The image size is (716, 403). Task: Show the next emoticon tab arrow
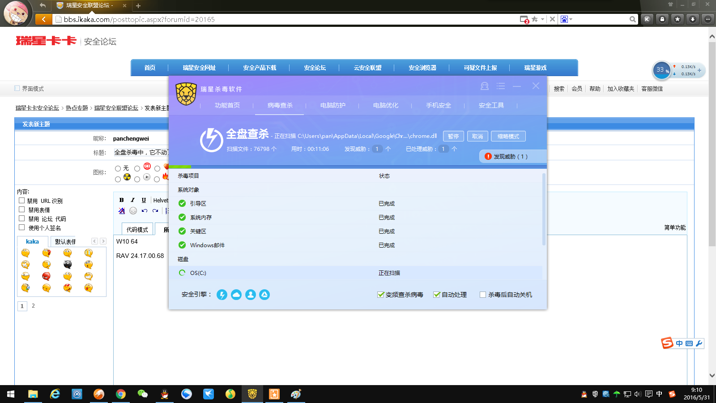[103, 241]
